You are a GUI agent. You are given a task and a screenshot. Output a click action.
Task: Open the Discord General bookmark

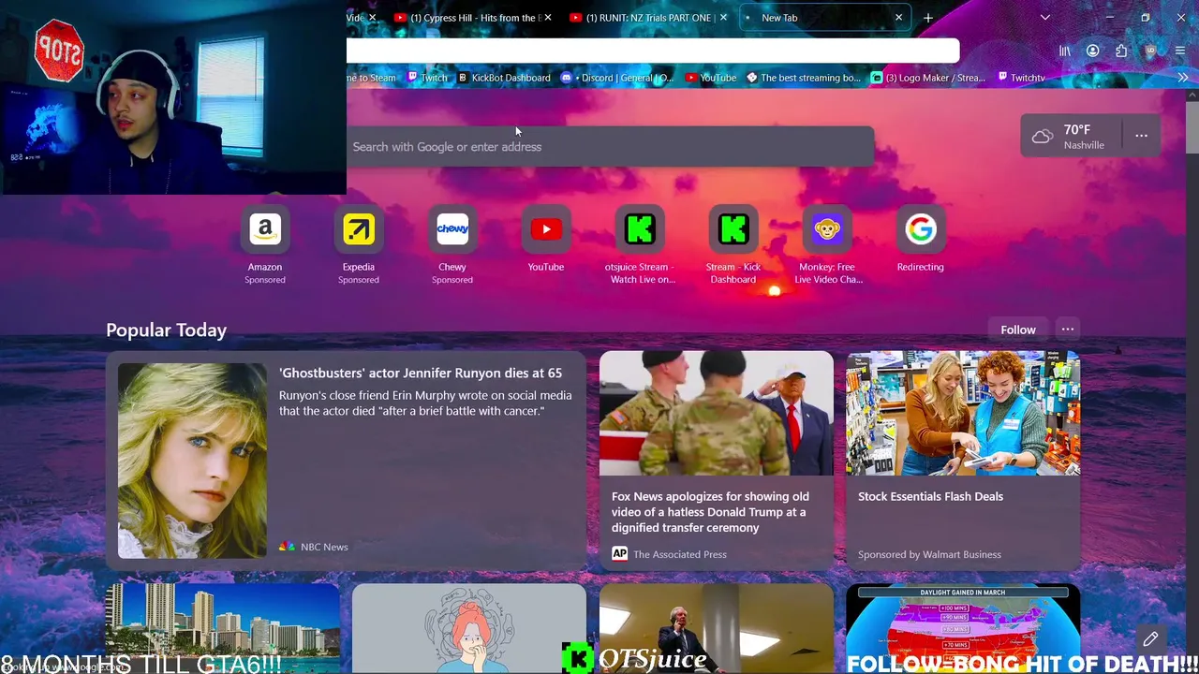pyautogui.click(x=617, y=78)
